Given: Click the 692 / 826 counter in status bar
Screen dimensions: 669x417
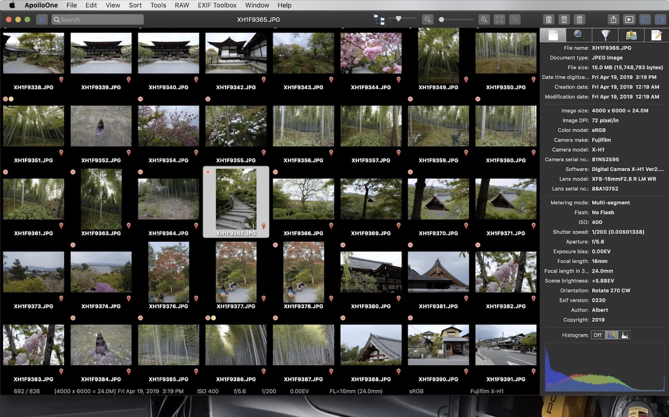Looking at the screenshot, I should [27, 391].
